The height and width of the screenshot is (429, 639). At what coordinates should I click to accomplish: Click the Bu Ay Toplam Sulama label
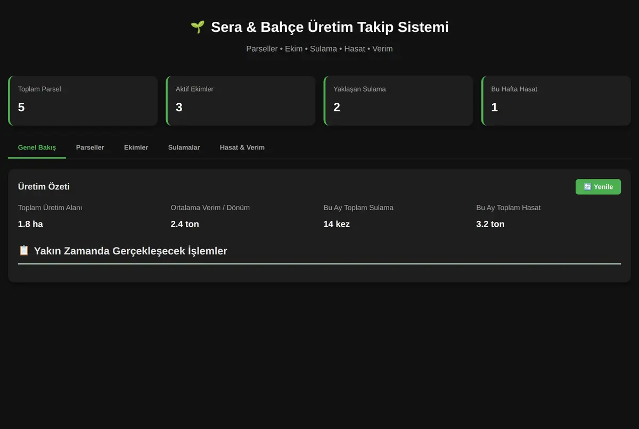pyautogui.click(x=358, y=208)
